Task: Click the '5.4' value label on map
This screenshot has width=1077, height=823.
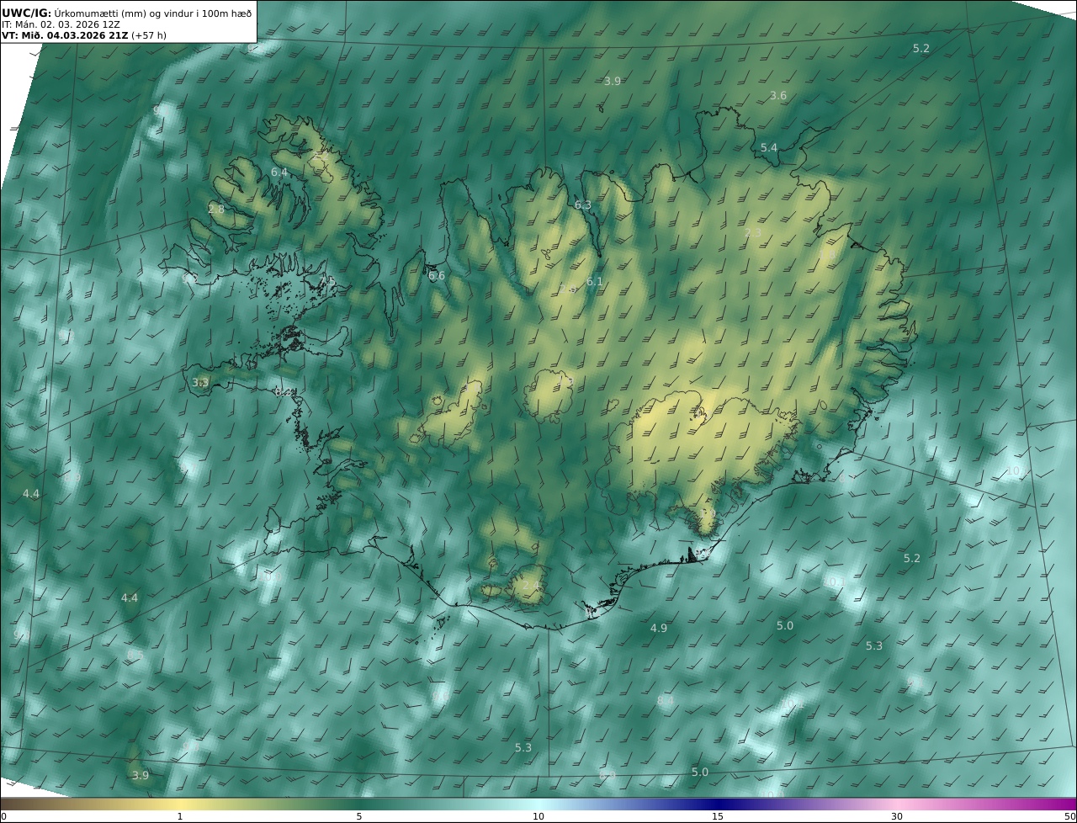Action: [769, 148]
